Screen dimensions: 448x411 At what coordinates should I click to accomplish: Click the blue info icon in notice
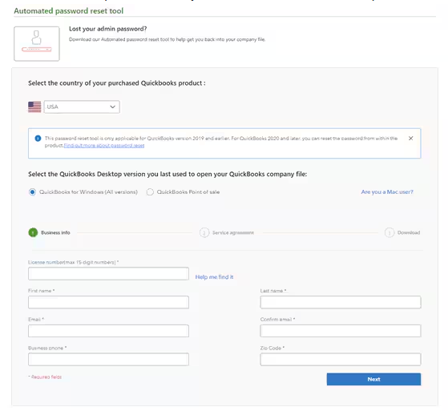38,139
